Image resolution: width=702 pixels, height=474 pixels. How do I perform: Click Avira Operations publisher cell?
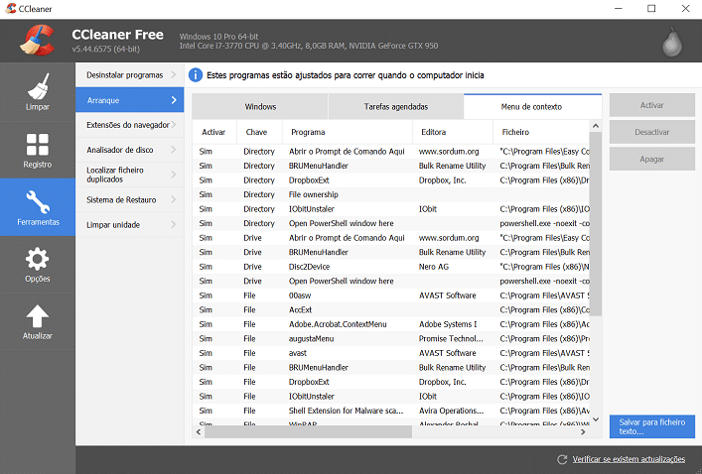coord(451,411)
